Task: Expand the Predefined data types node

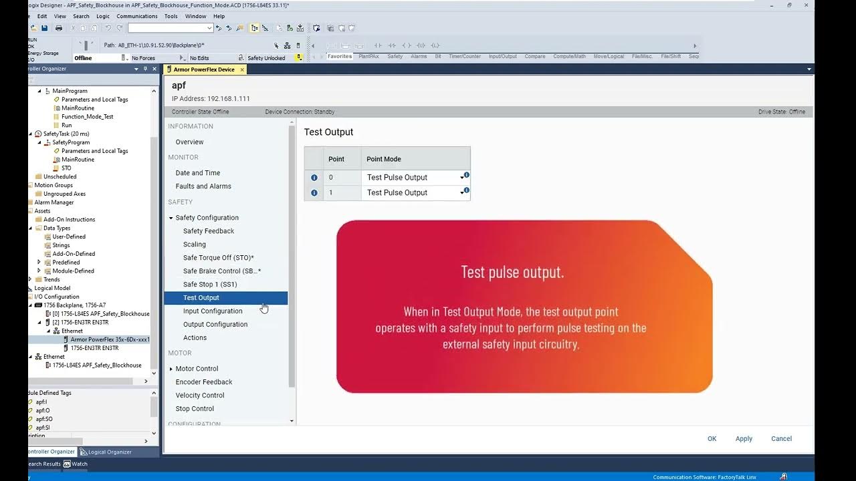Action: 39,263
